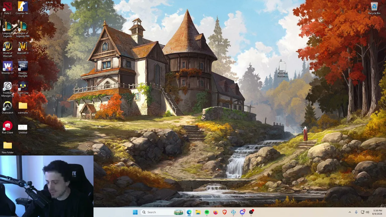Image resolution: width=386 pixels, height=217 pixels.
Task: Open File Explorer from the taskbar
Action: pyautogui.click(x=198, y=212)
